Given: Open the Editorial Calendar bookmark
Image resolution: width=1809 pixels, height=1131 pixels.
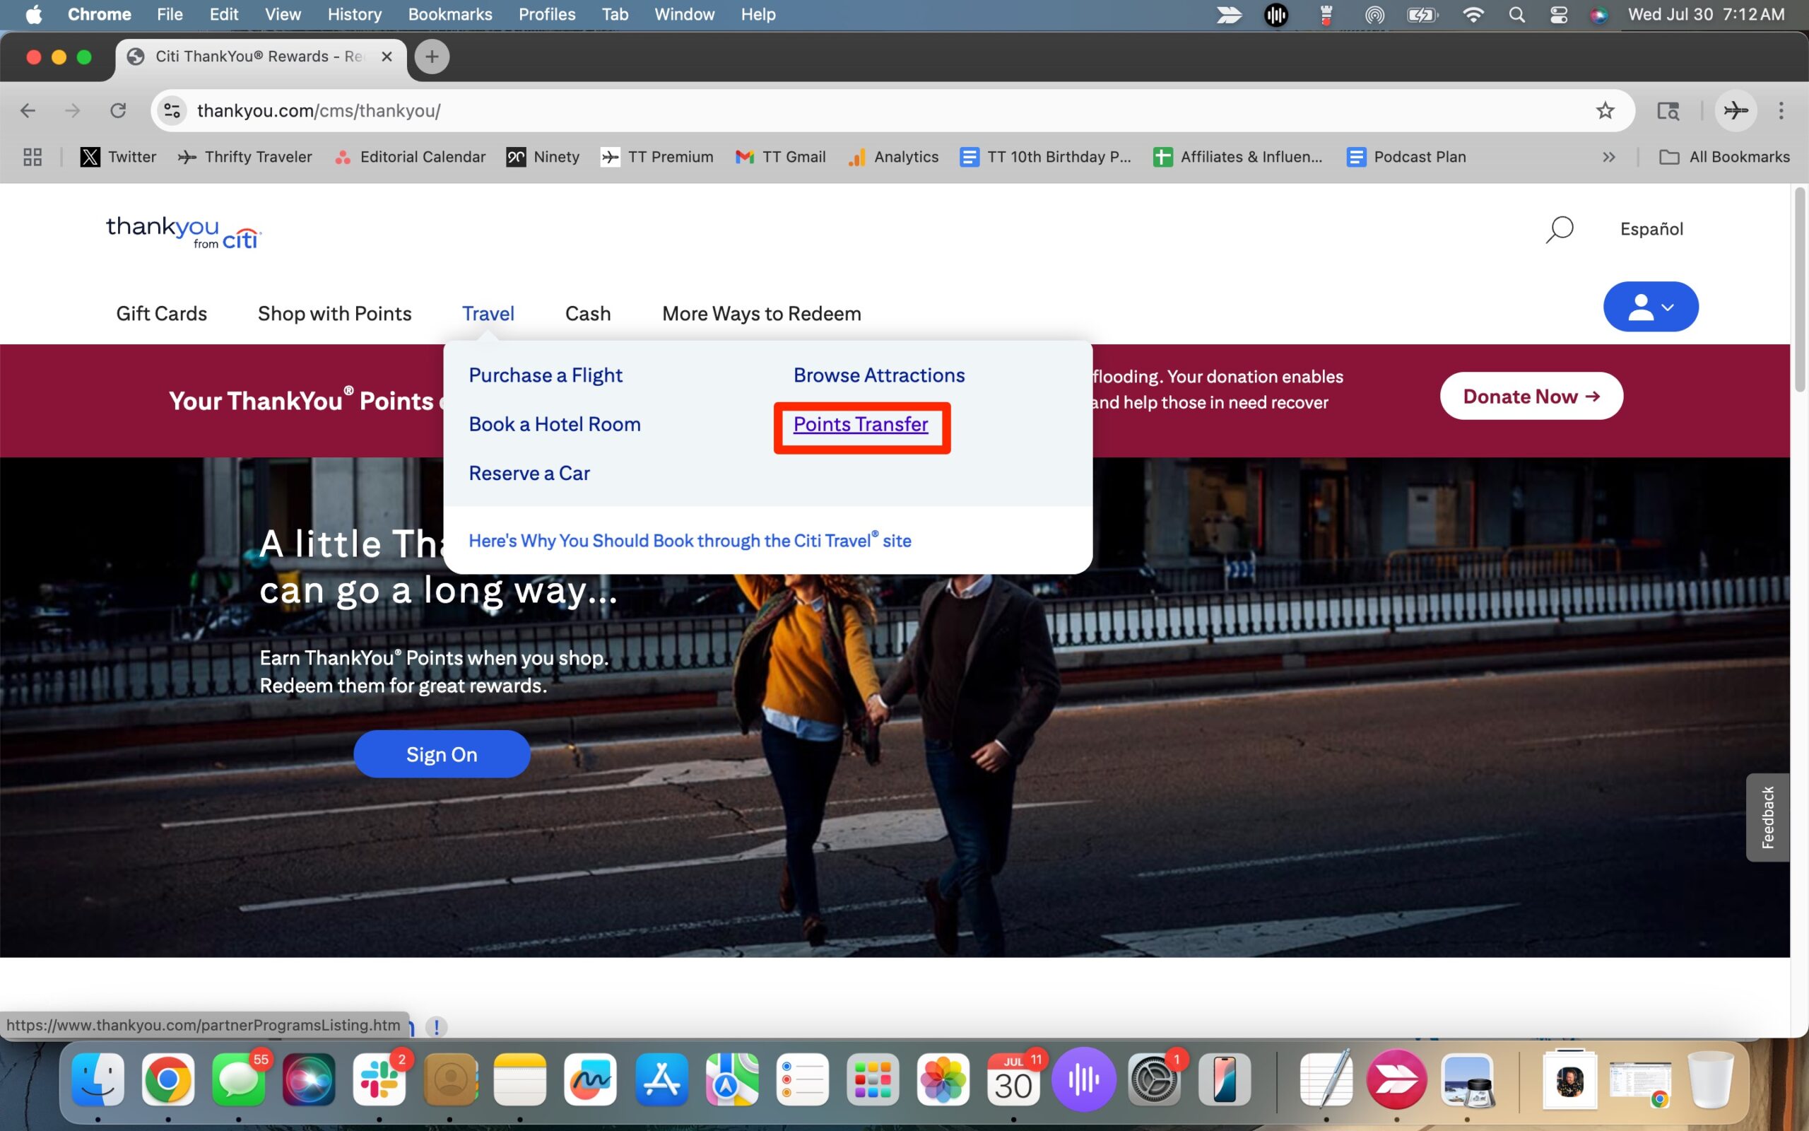Looking at the screenshot, I should (x=410, y=157).
